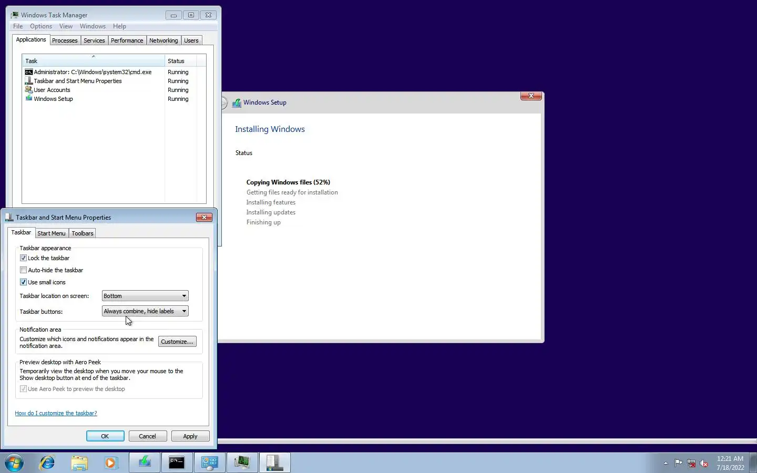Select 'Windows Setup' task row
Screen dimensions: 757x473
(110, 99)
